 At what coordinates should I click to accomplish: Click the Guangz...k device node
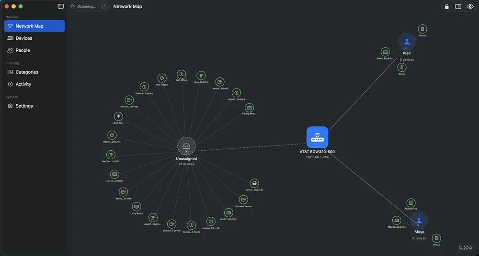tap(191, 225)
